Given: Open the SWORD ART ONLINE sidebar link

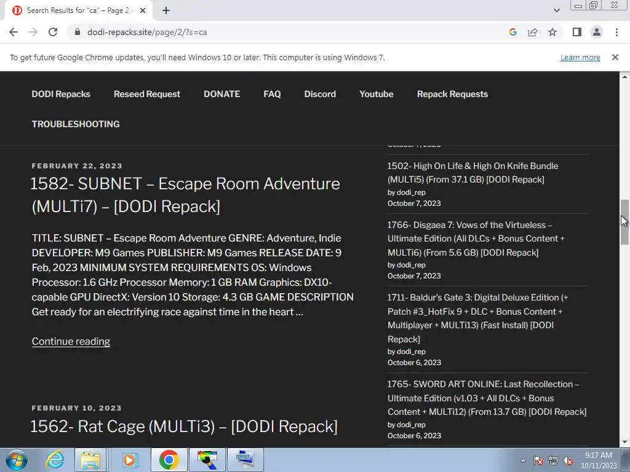Looking at the screenshot, I should (x=487, y=398).
